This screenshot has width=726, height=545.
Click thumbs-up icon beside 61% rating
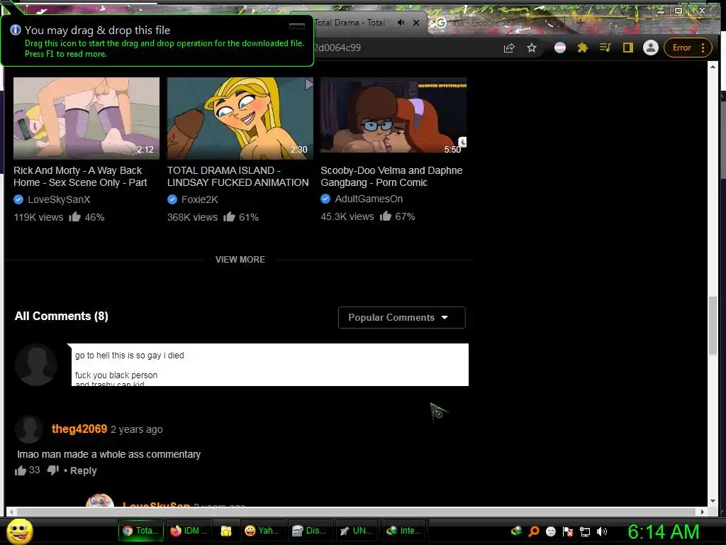[229, 216]
